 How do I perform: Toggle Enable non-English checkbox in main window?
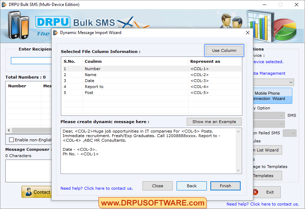coord(12,140)
